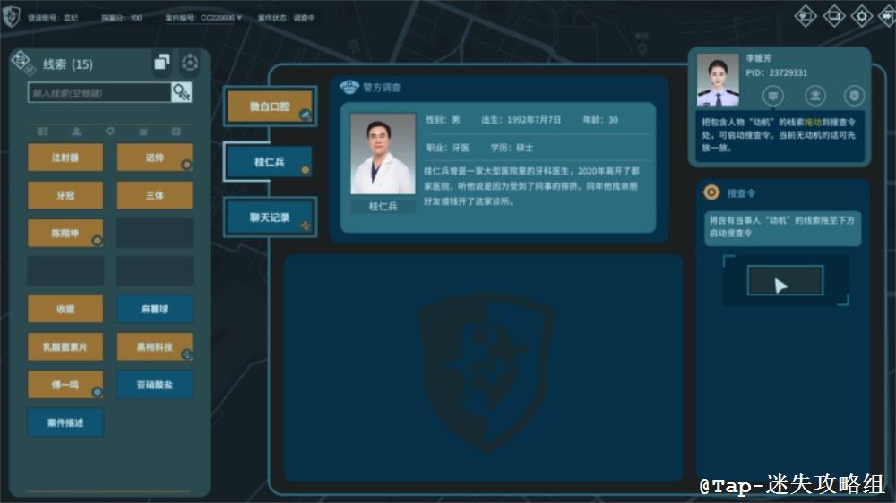Screen dimensions: 896x503
Task: Click the badge icon on 陈翔坤 clue
Action: (x=97, y=241)
